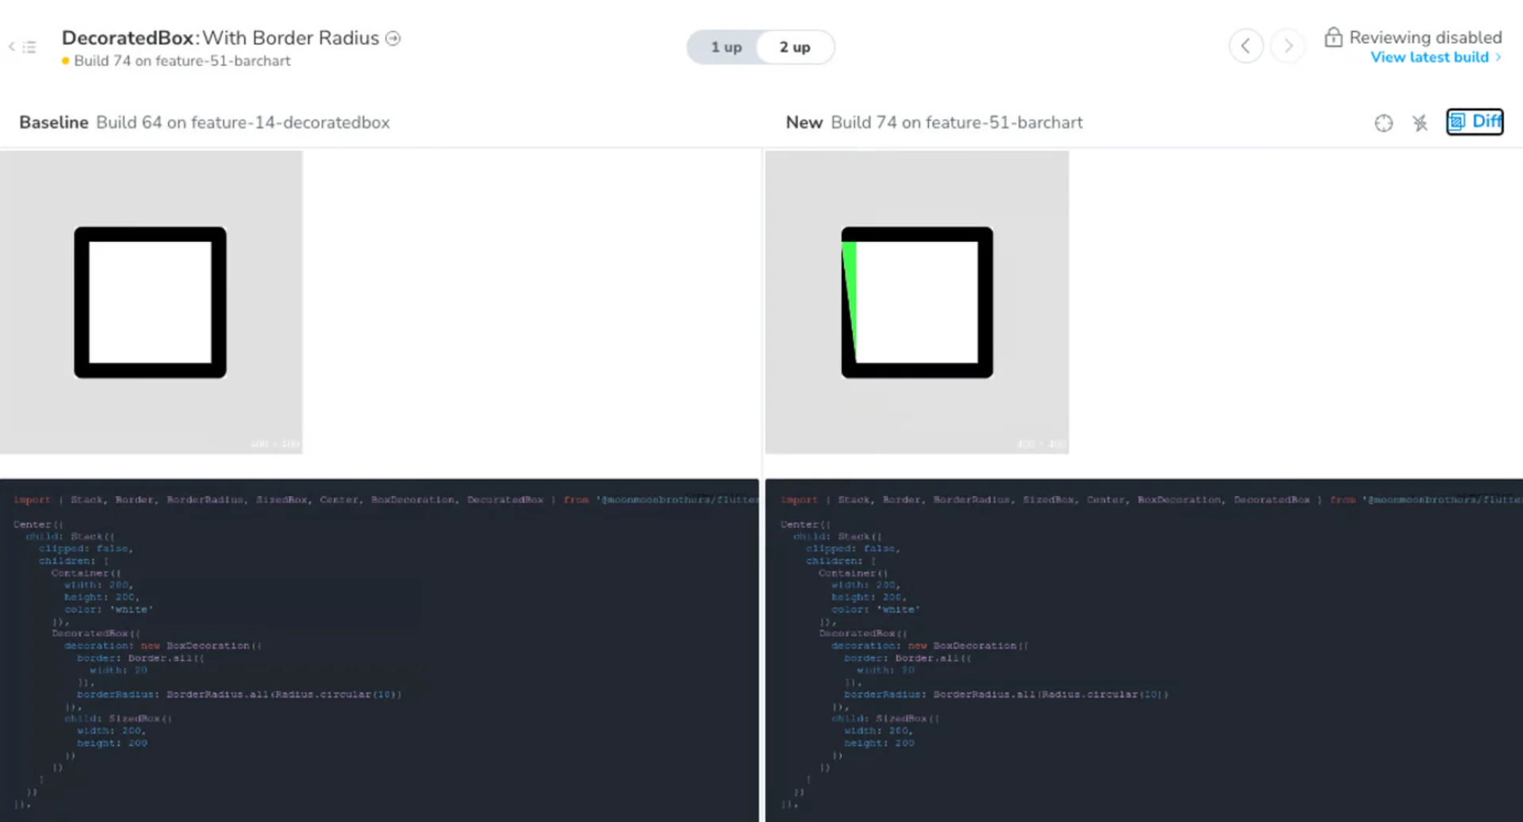Image resolution: width=1523 pixels, height=822 pixels.
Task: Go to previous snapshot with left arrow
Action: pos(1245,46)
